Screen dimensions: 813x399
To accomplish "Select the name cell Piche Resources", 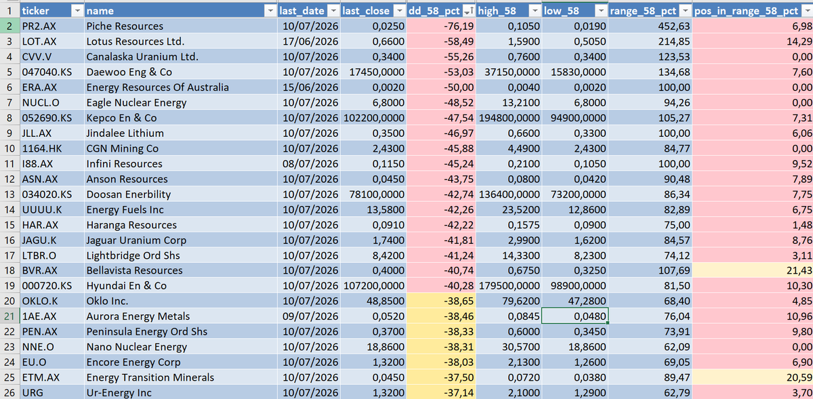I will (181, 26).
